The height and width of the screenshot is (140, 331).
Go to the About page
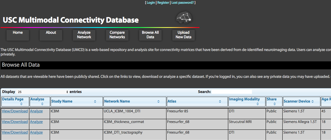tap(51, 35)
